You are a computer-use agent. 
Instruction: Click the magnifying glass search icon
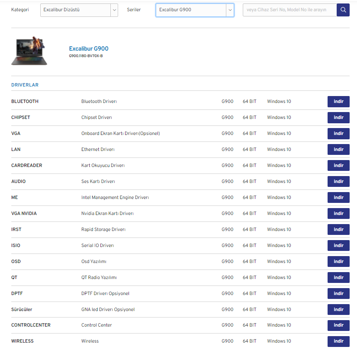click(x=343, y=10)
